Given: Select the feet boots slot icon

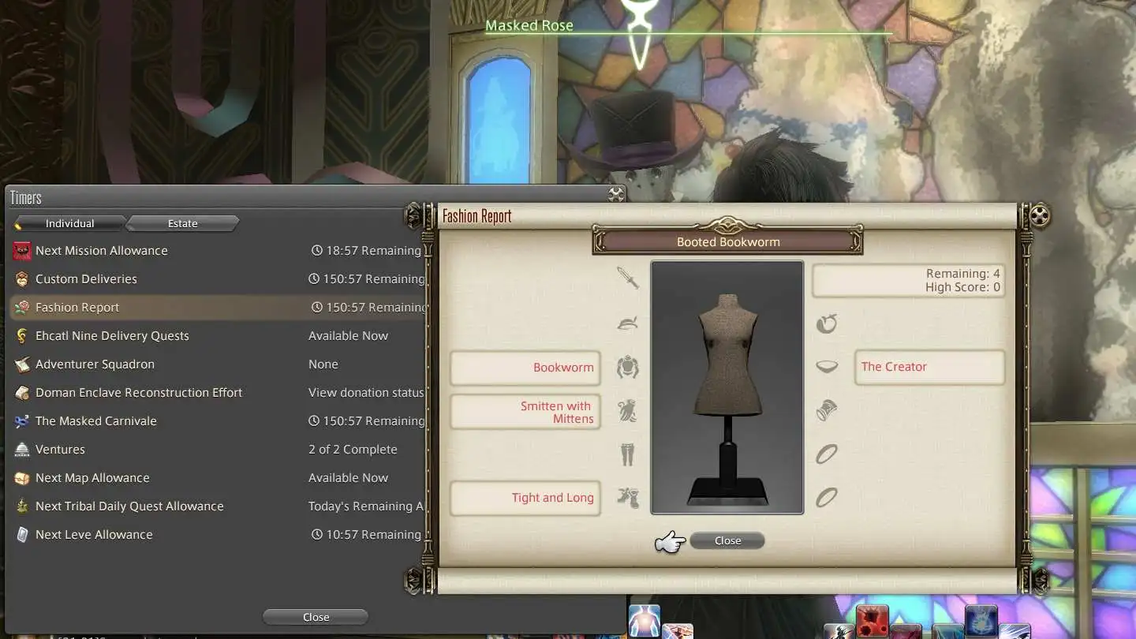Looking at the screenshot, I should pos(628,498).
